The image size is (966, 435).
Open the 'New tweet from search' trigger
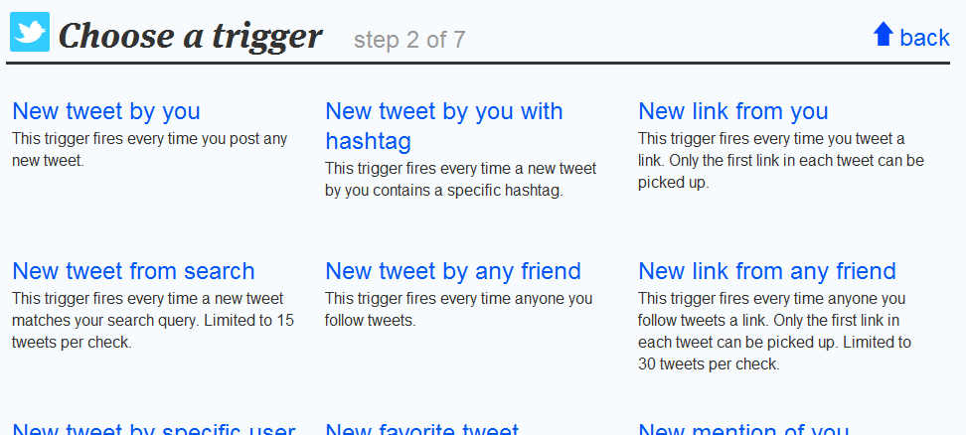[133, 271]
